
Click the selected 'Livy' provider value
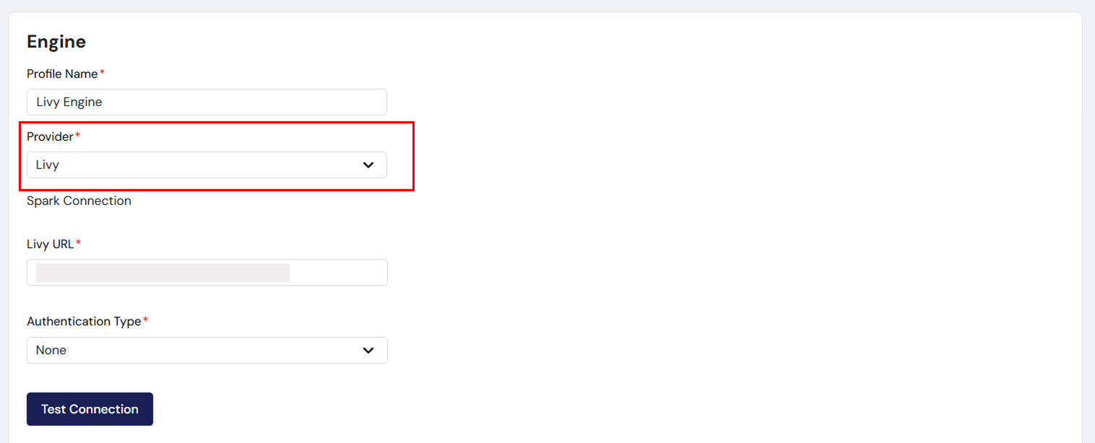48,165
